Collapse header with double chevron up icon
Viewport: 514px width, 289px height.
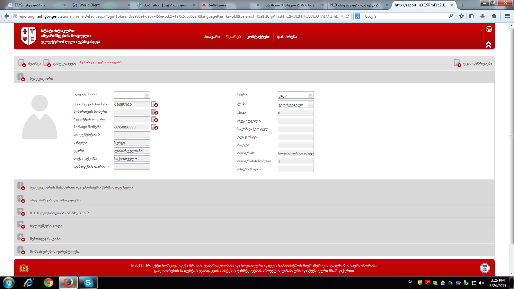click(488, 45)
